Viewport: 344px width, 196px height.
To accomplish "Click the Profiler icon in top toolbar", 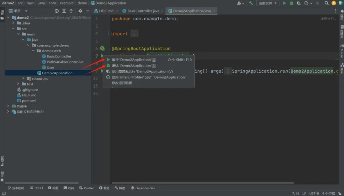I will pyautogui.click(x=306, y=3).
